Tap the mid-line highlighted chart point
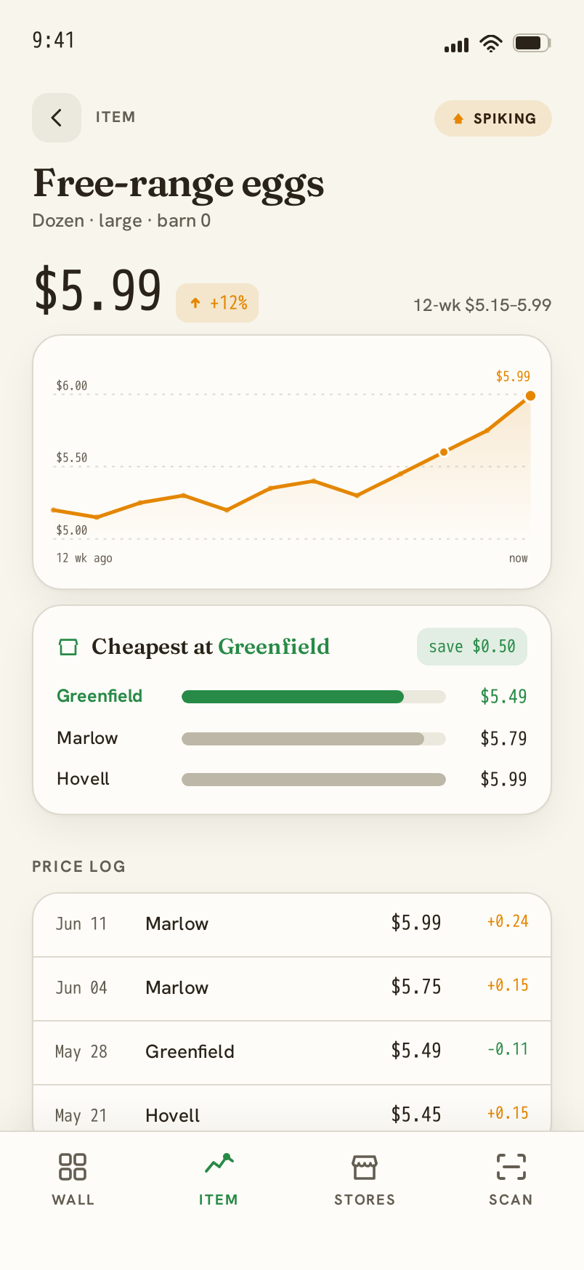584x1270 pixels. tap(444, 452)
